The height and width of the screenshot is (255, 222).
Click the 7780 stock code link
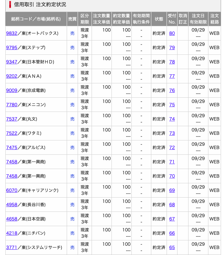(12, 105)
